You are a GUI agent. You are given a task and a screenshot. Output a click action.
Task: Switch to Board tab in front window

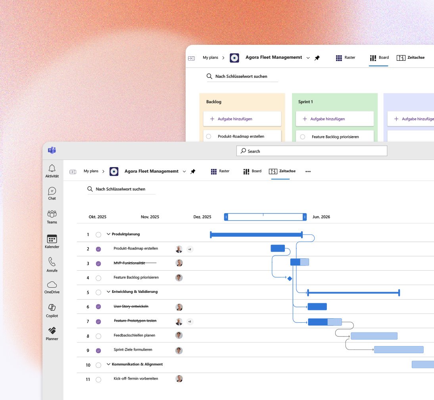pos(252,171)
